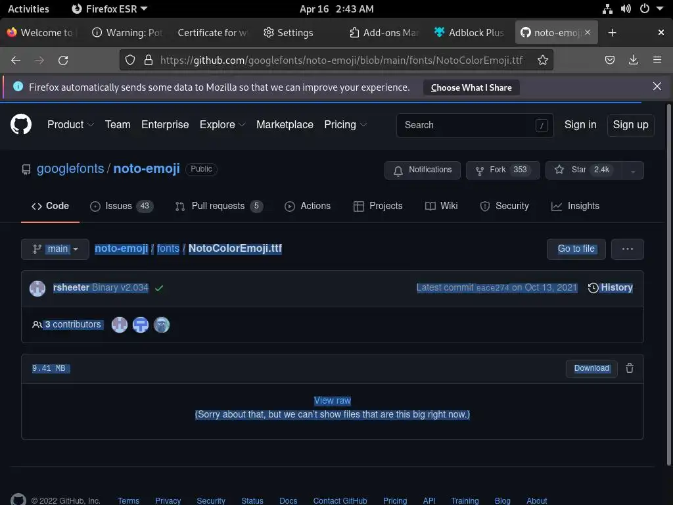
Task: Open the commit History link
Action: [x=611, y=288]
